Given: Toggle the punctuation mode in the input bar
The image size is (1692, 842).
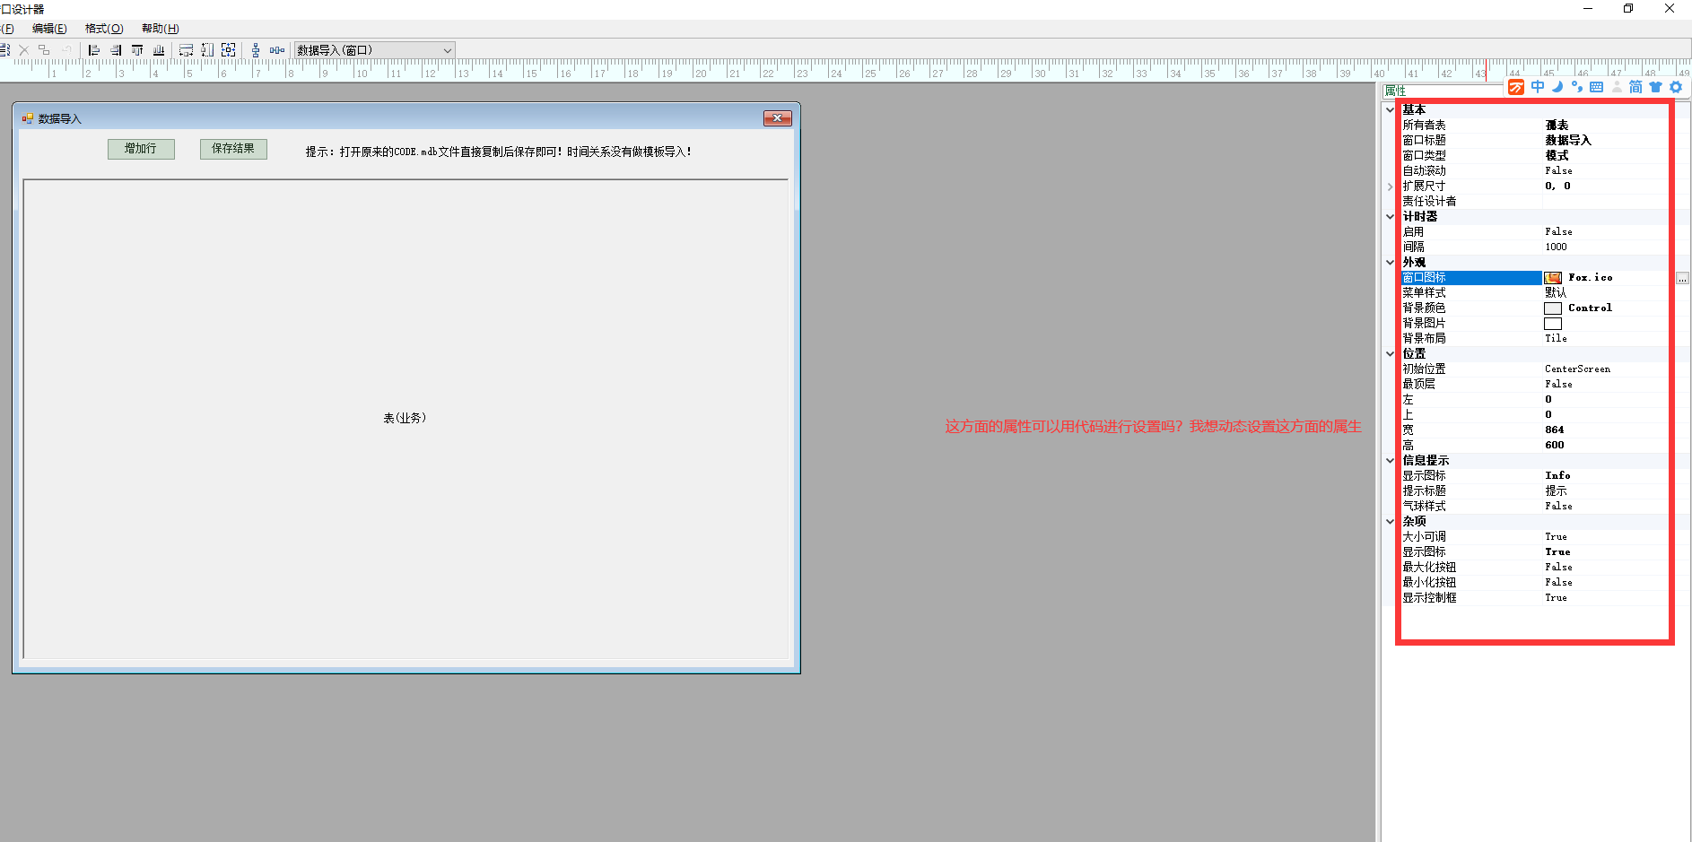Looking at the screenshot, I should point(1577,87).
